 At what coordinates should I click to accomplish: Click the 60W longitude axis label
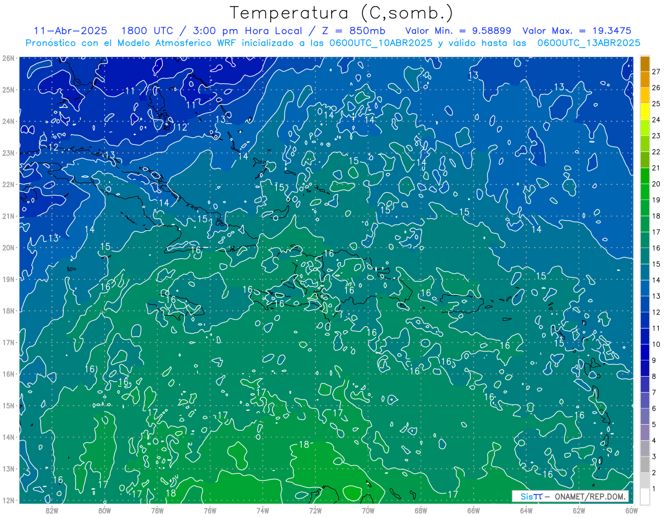[x=631, y=510]
